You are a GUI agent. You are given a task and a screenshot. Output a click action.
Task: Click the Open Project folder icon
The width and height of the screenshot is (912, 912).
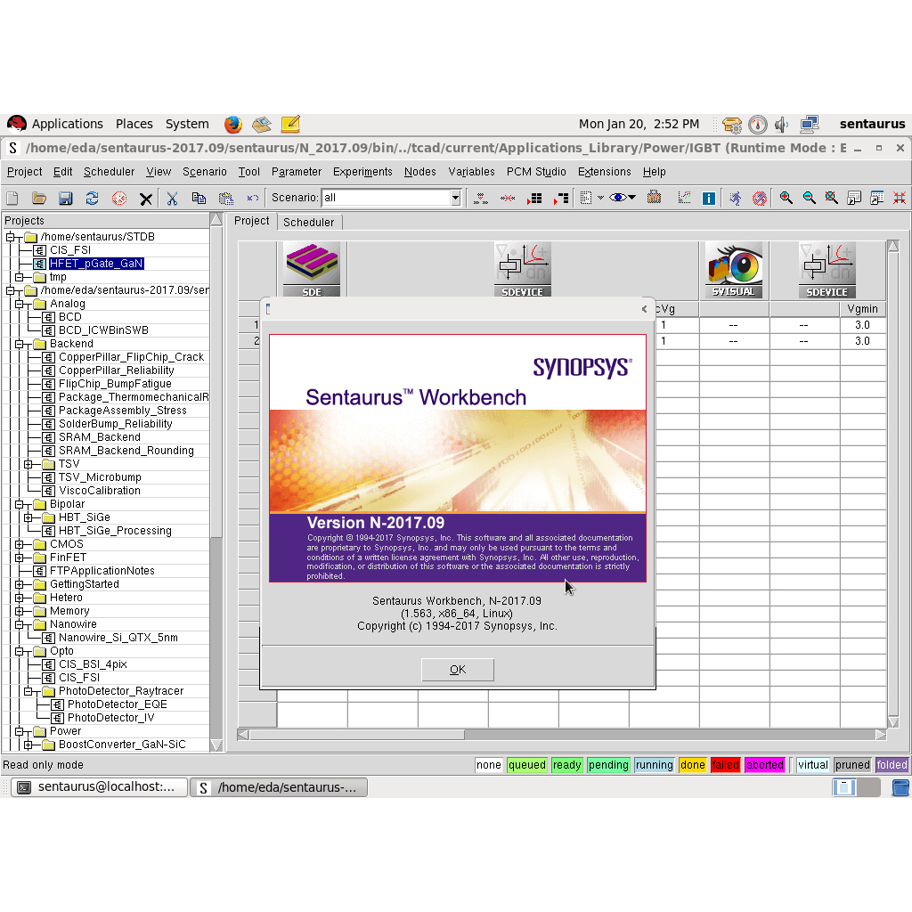click(39, 199)
